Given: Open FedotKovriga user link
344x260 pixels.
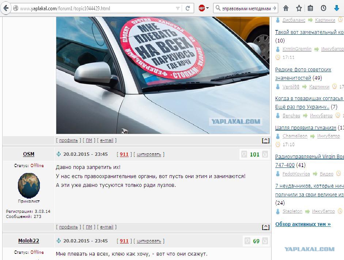Looking at the screenshot, I should pos(296,174).
